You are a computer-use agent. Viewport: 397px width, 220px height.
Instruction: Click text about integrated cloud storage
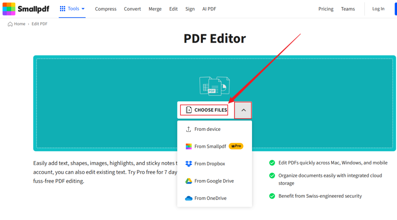330,179
